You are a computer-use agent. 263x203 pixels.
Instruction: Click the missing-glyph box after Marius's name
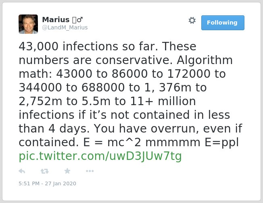pos(74,20)
